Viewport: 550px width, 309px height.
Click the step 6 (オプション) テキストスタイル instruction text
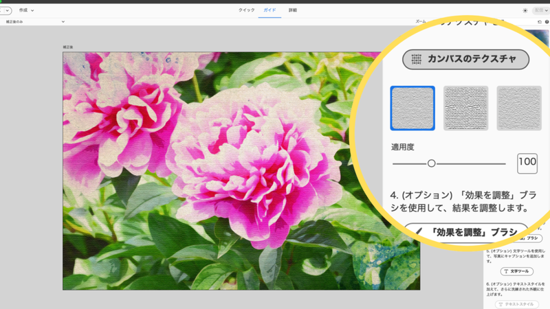pos(516,289)
